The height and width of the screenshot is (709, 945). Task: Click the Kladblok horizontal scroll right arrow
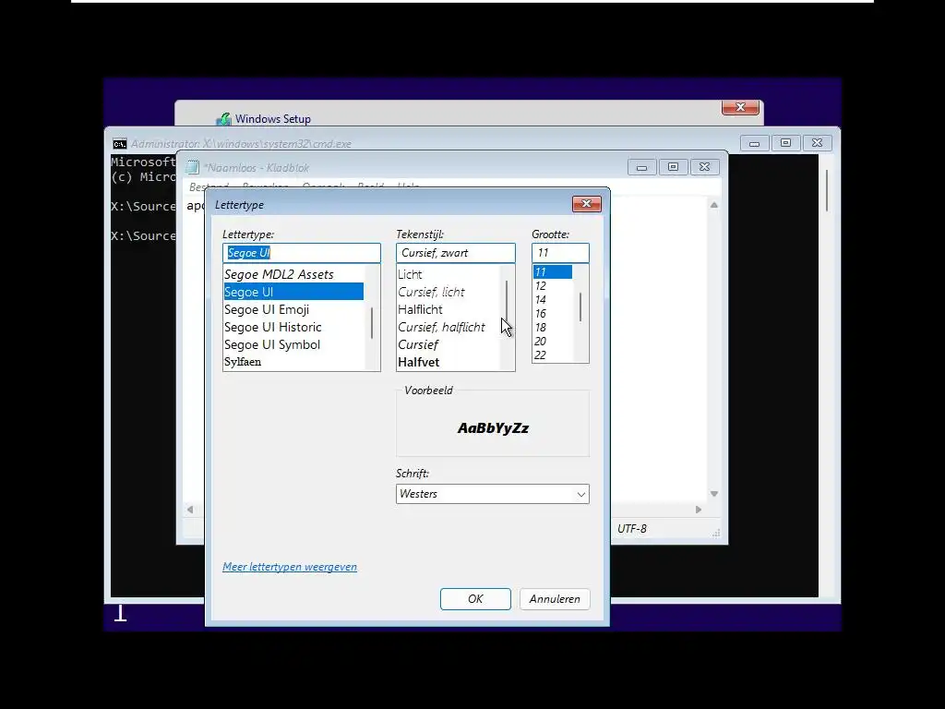(699, 510)
